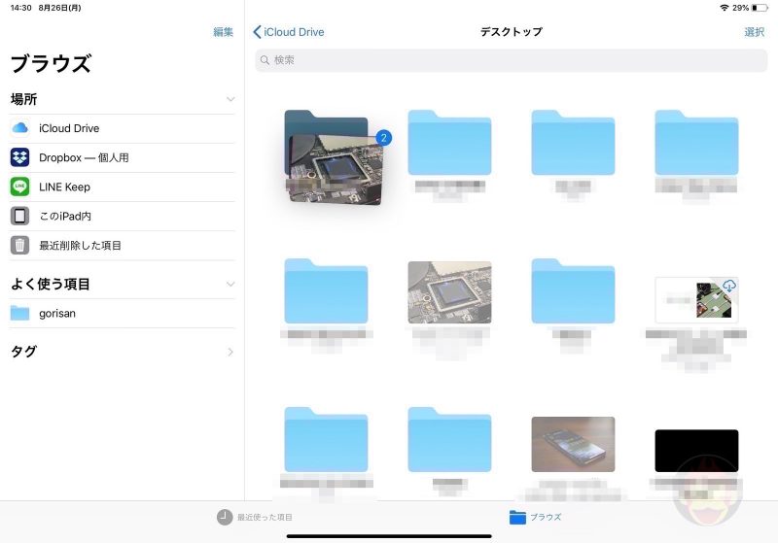Viewport: 778px width, 543px height.
Task: Select Dropbox — 個人用 row text
Action: coord(84,157)
